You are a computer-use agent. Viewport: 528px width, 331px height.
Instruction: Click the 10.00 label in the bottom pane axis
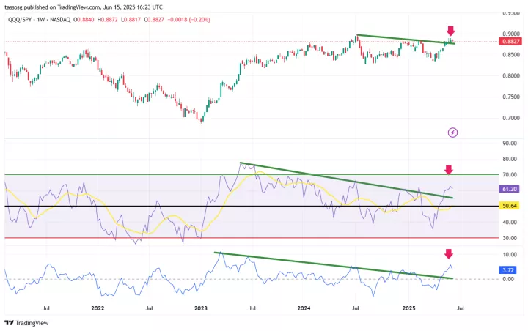pos(510,255)
